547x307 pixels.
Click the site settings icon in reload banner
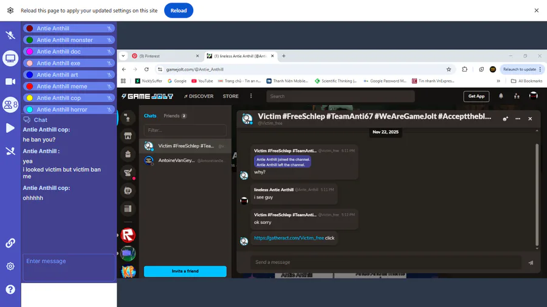tap(10, 10)
